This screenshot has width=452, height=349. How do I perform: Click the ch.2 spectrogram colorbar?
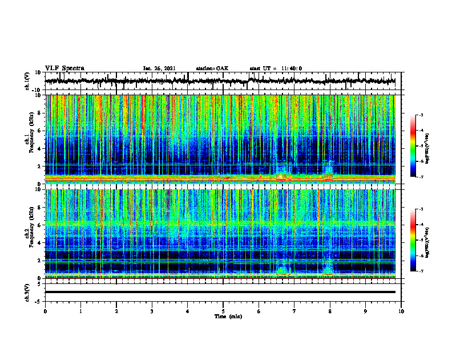413,240
